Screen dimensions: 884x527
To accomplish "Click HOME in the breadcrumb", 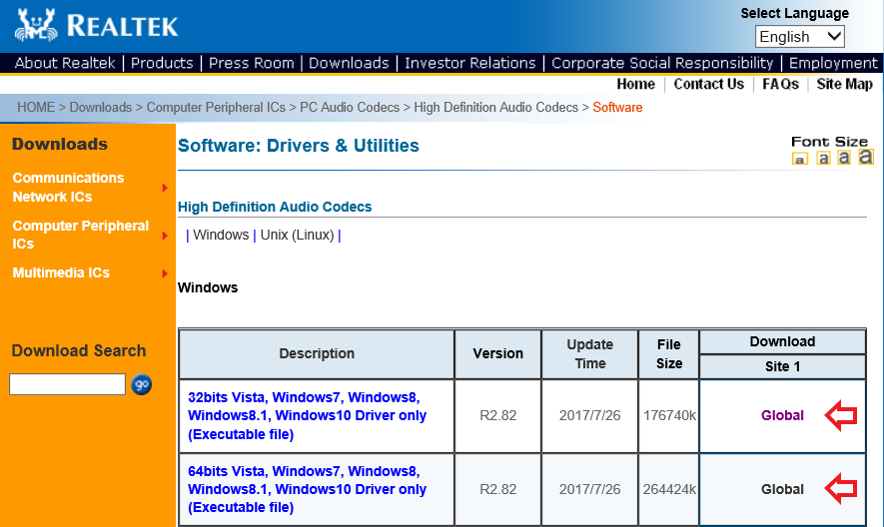I will click(36, 107).
